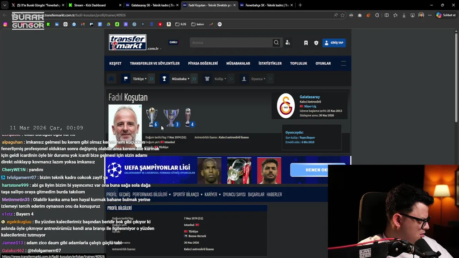Screen dimensions: 459x258
Task: Open the Gmail bookmark in bookmarks bar
Action: click(82, 24)
